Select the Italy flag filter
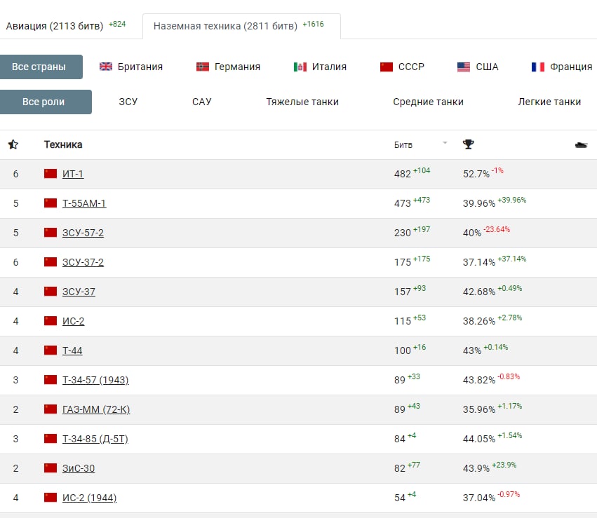Image resolution: width=597 pixels, height=518 pixels. point(300,67)
